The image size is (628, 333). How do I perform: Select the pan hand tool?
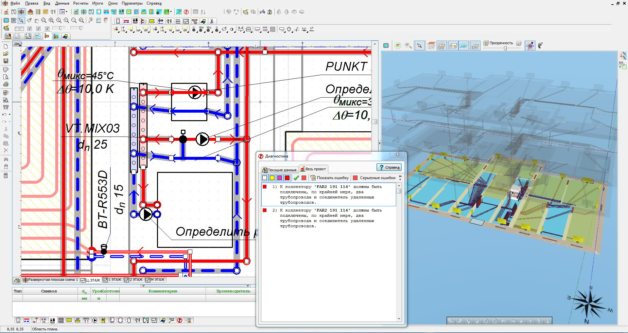(37, 21)
